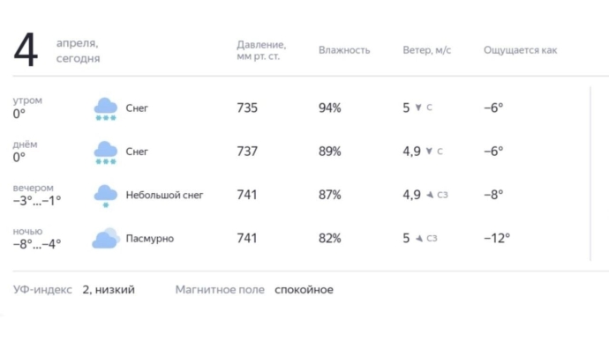Click the night overcast cloud icon
This screenshot has width=609, height=341.
pos(106,238)
